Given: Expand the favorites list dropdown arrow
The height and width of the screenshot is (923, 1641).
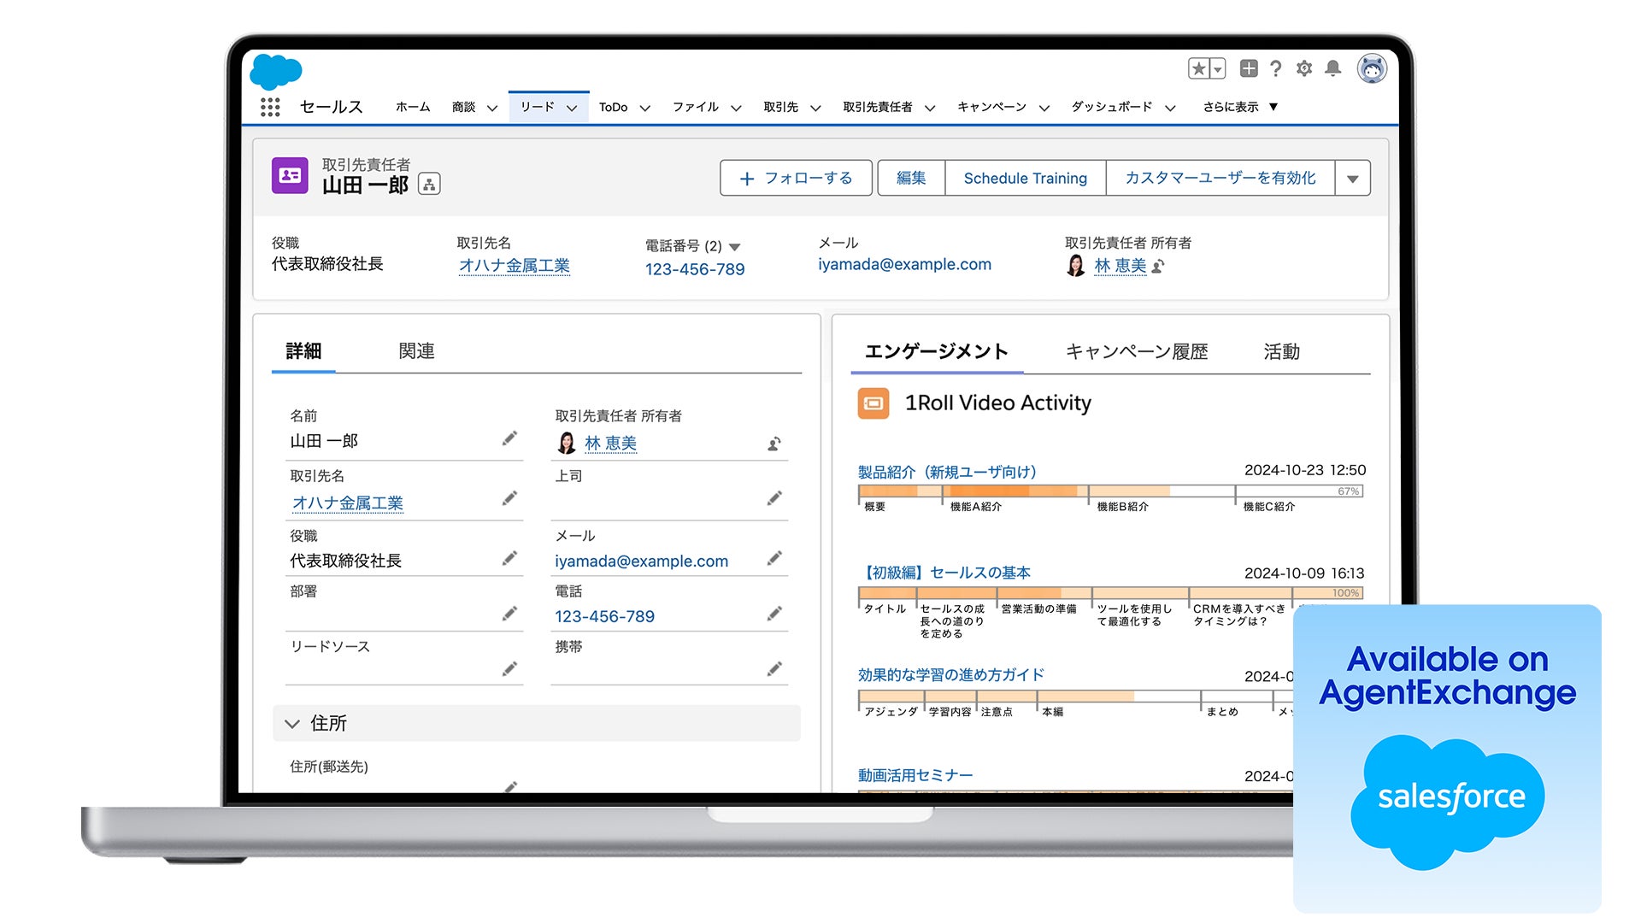Looking at the screenshot, I should [1219, 68].
